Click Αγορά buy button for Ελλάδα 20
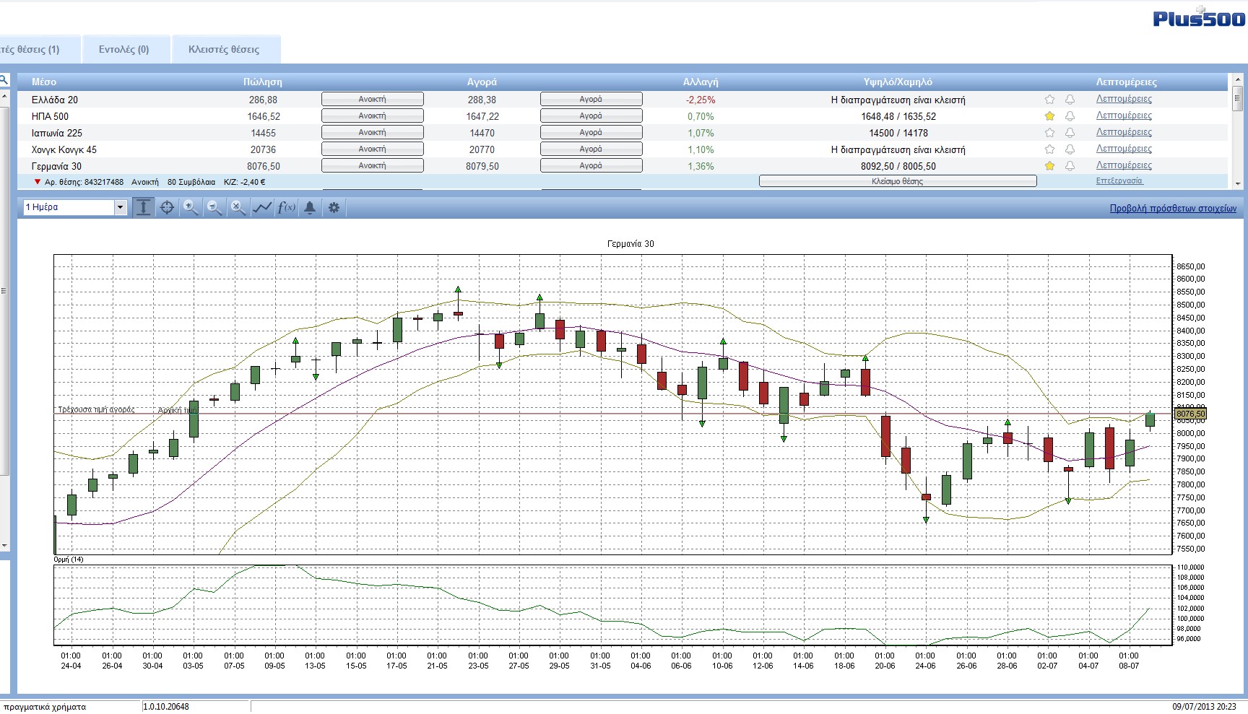Screen dimensions: 1248x714 (591, 100)
